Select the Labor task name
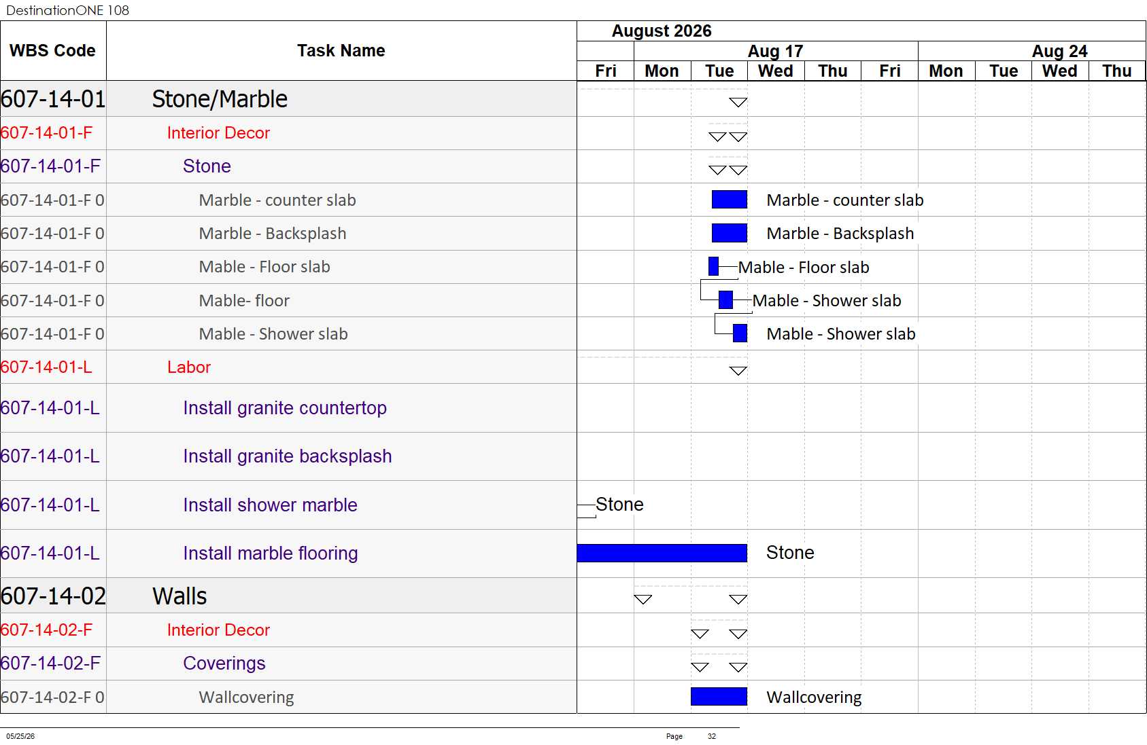The image size is (1147, 745). [x=189, y=367]
